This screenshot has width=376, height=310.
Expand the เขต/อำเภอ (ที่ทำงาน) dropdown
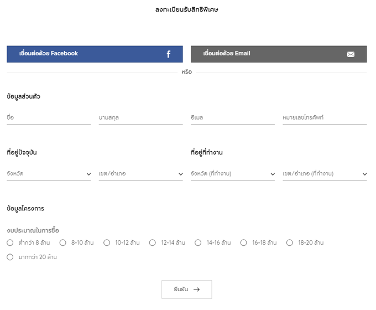point(324,174)
